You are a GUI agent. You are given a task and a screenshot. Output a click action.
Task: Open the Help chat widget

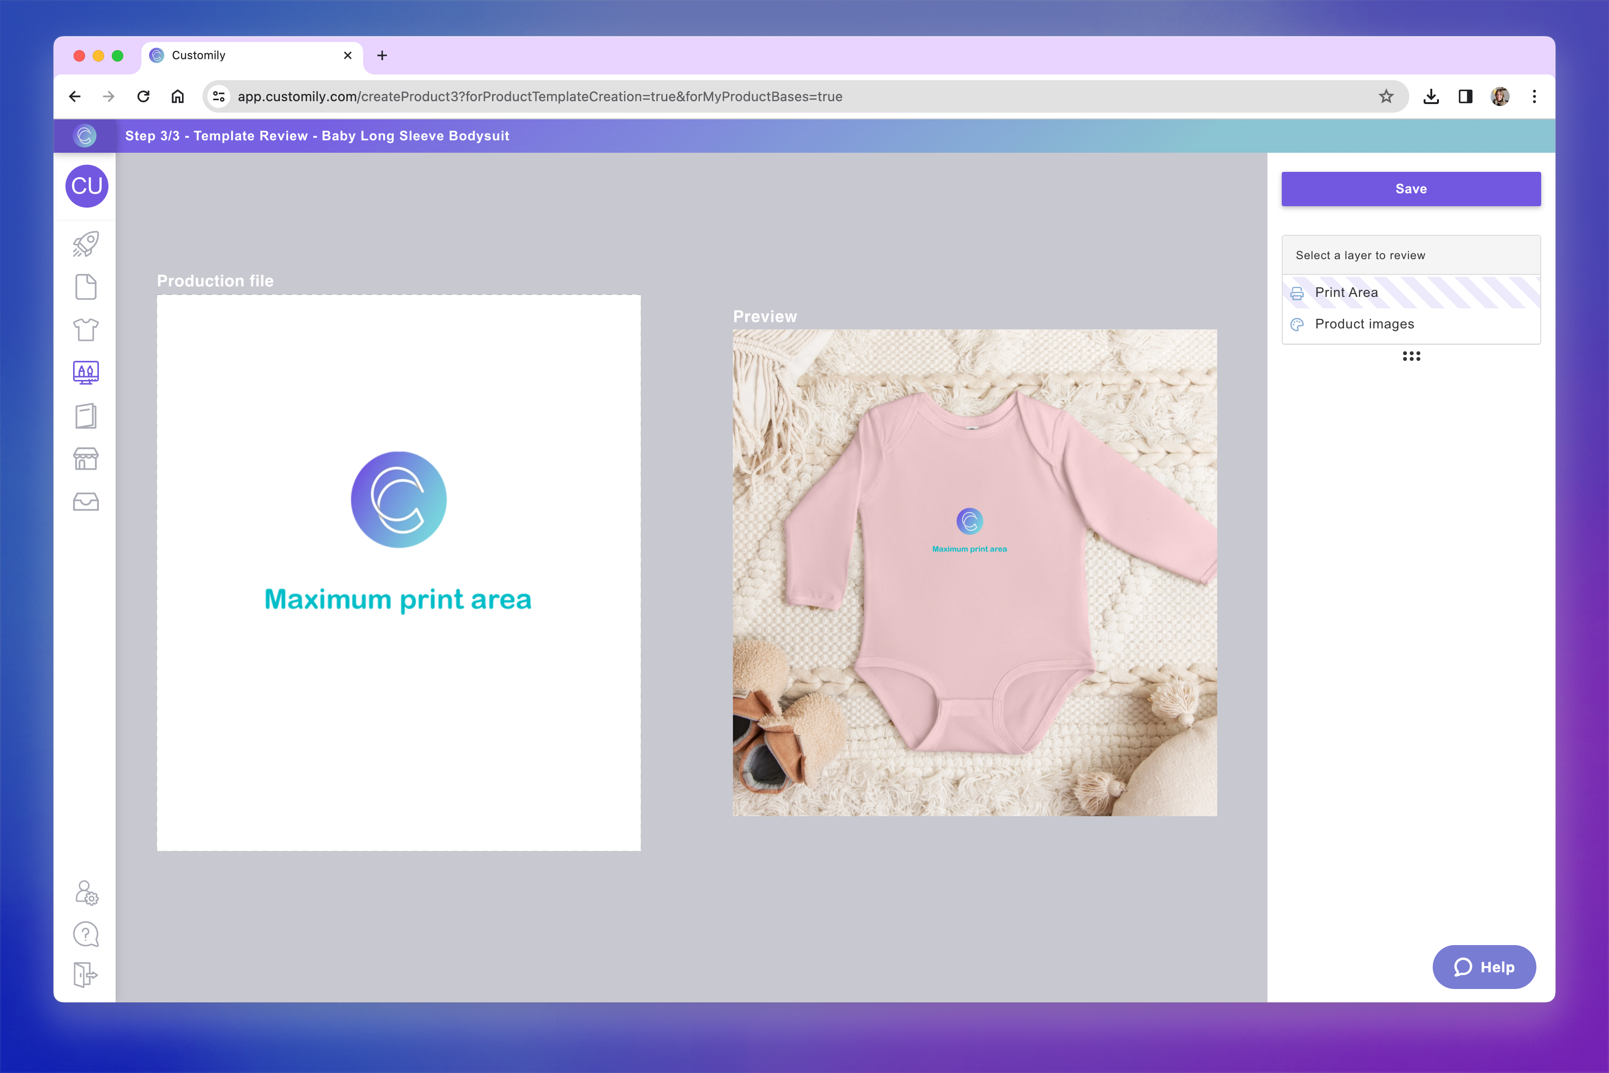coord(1484,967)
